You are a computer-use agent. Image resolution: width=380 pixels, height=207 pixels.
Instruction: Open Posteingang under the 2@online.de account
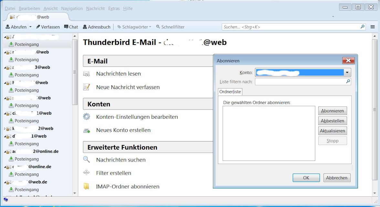point(26,159)
